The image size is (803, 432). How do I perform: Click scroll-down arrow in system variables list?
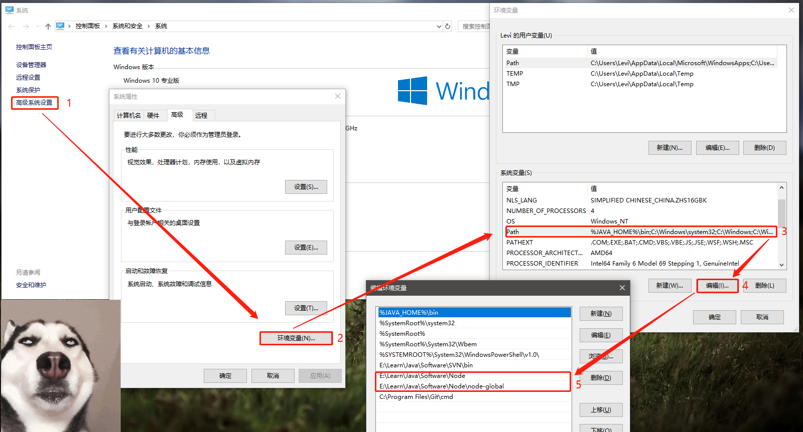(781, 265)
